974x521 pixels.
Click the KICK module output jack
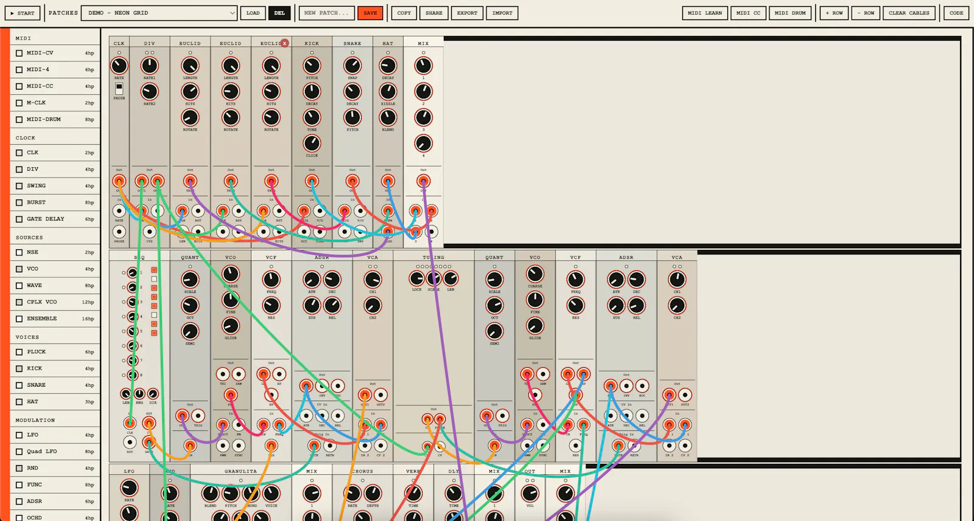click(312, 181)
